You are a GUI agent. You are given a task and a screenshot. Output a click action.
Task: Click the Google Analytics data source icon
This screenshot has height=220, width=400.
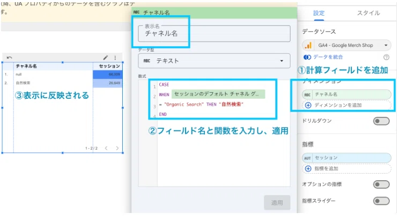[x=308, y=46]
